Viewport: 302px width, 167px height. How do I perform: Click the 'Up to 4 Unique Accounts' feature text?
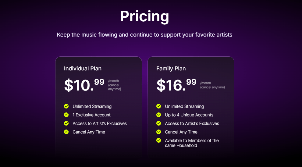tap(189, 115)
